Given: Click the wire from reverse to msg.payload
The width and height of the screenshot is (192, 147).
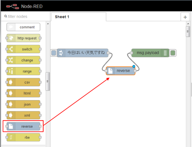Looking at the screenshot, I should point(133,61).
